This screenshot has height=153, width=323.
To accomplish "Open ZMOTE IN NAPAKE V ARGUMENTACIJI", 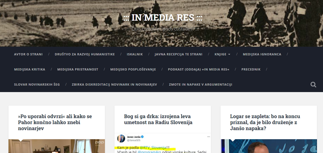I will (x=200, y=85).
